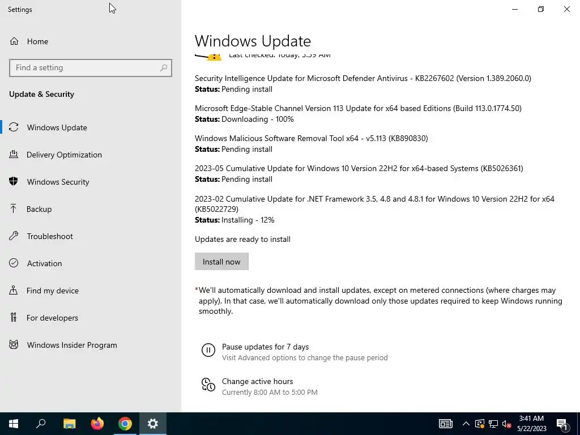The image size is (580, 435).
Task: Click the Activation checkmark icon
Action: click(x=14, y=263)
